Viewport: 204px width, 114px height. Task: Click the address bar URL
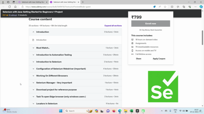58,7
